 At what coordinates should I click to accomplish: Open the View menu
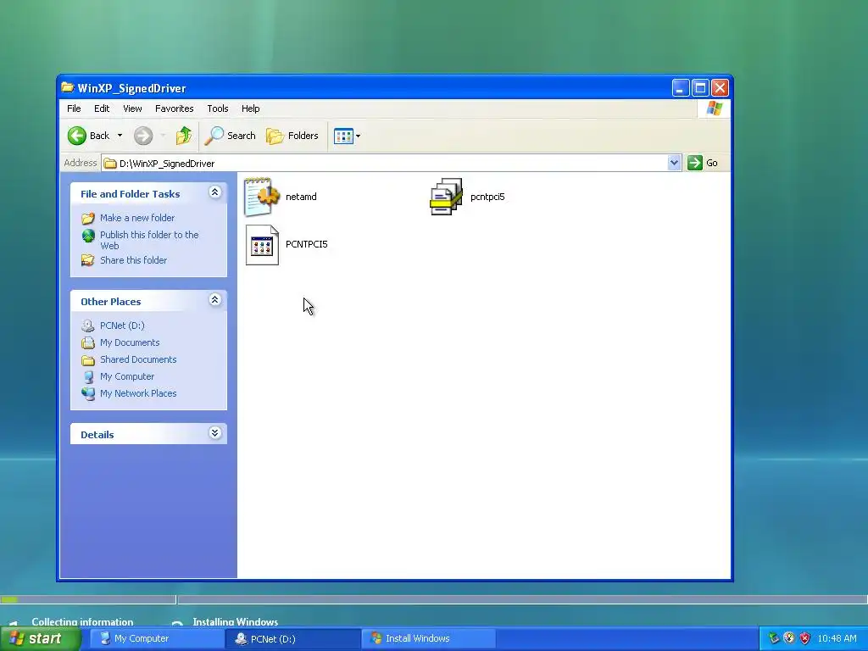132,108
